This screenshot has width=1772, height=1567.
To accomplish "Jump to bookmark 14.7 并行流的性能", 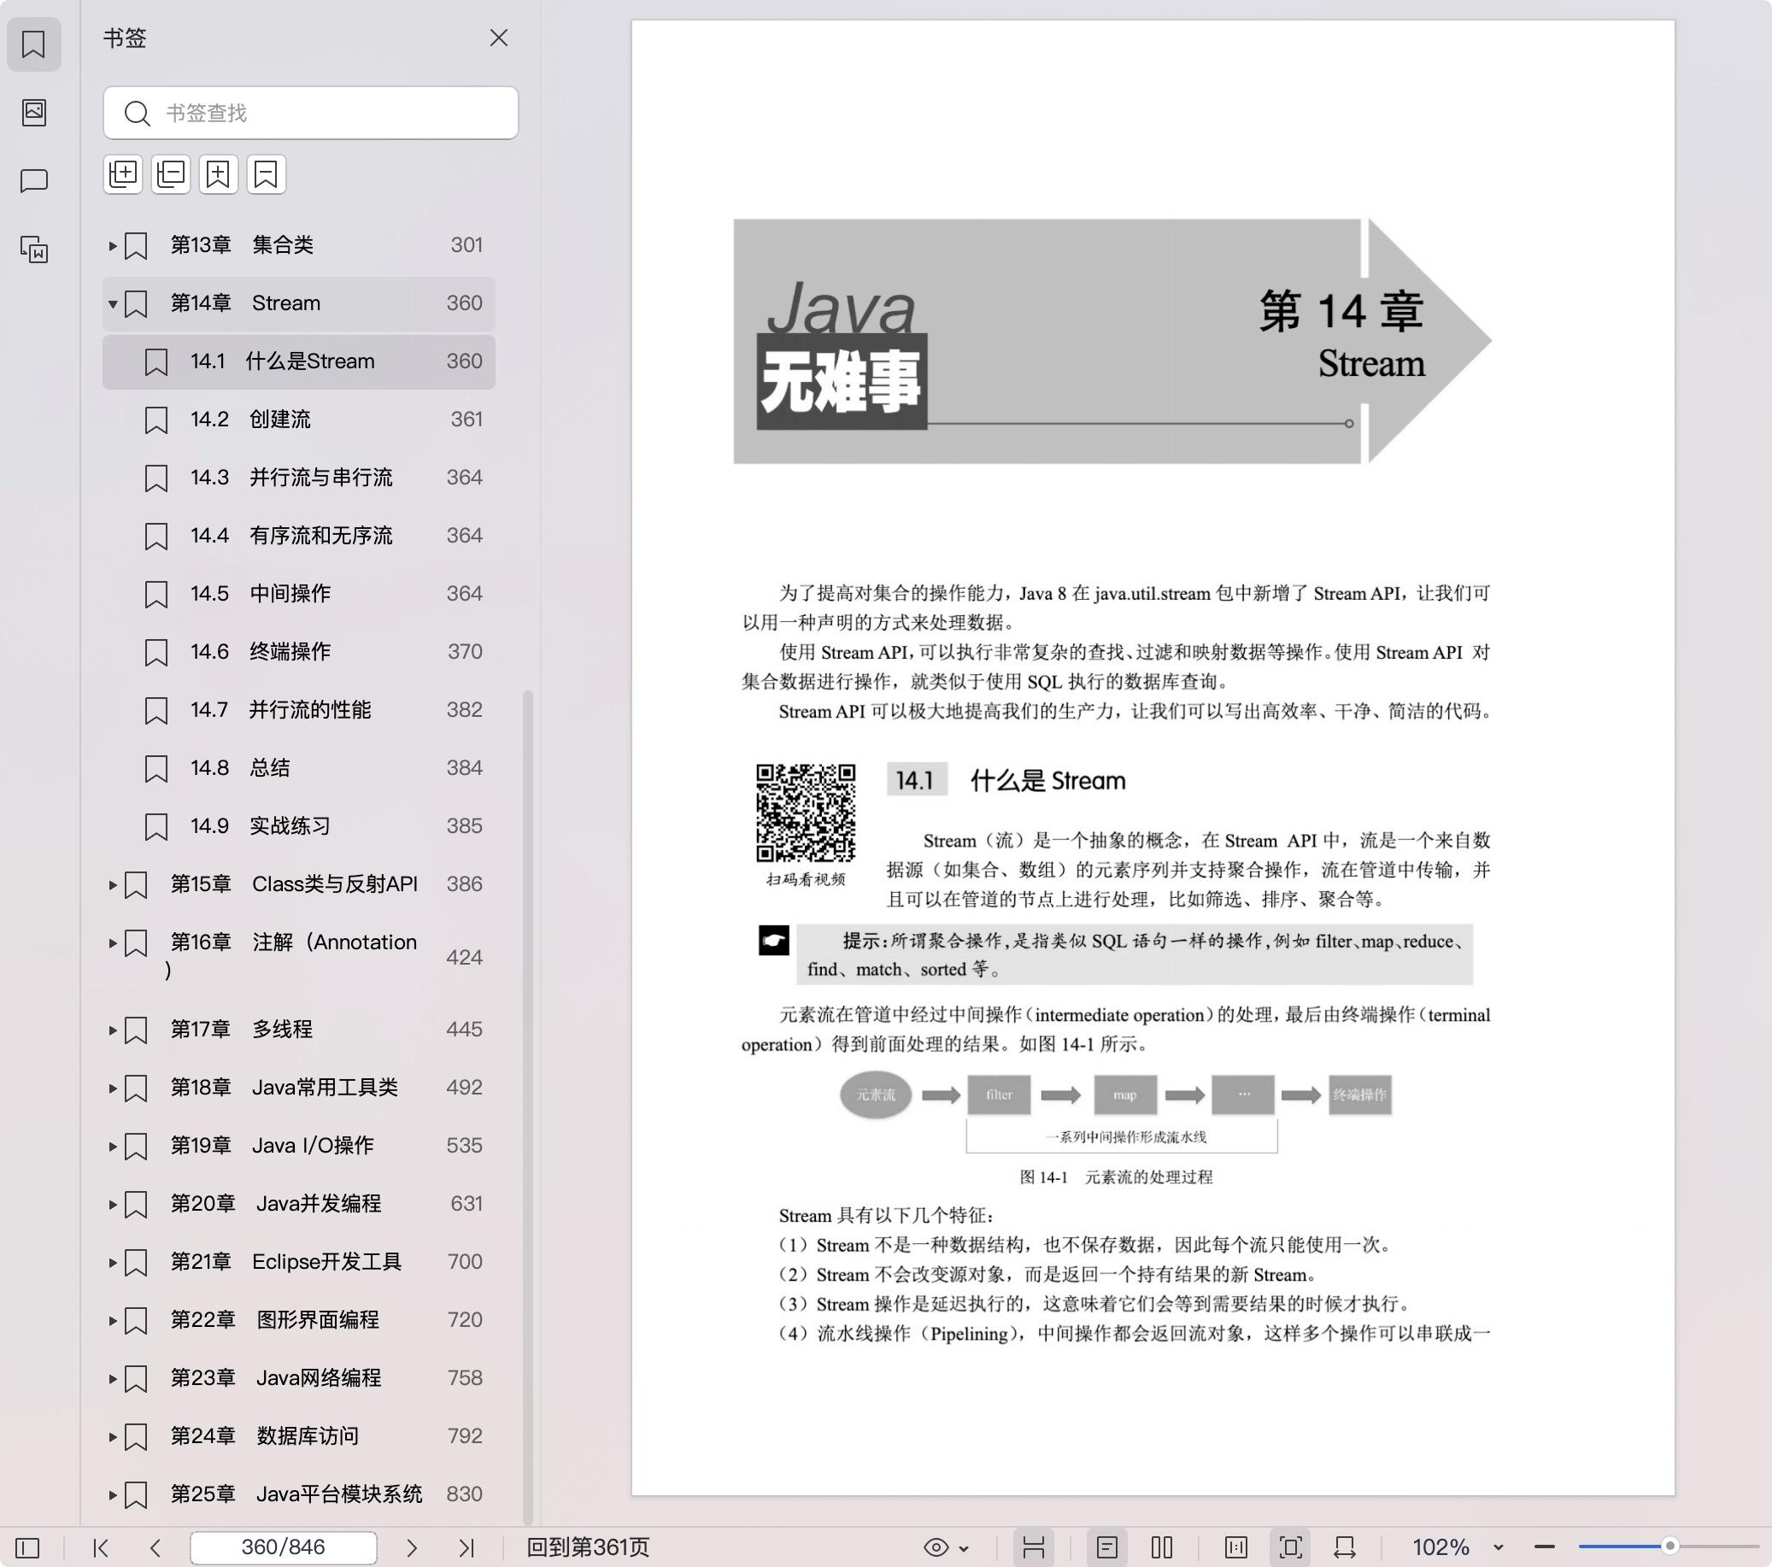I will coord(299,710).
